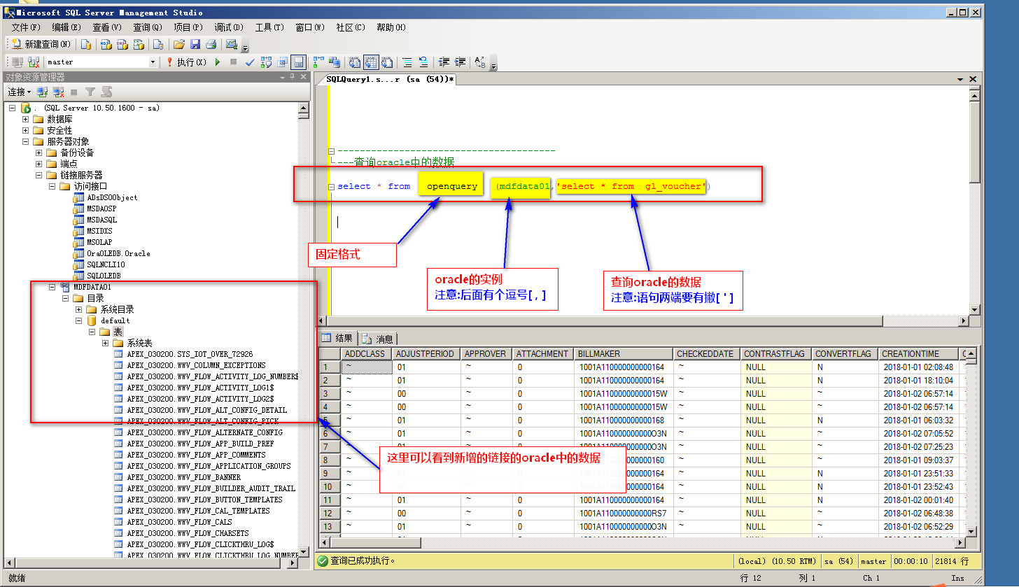
Task: Toggle results to grid output mode
Action: pyautogui.click(x=371, y=62)
